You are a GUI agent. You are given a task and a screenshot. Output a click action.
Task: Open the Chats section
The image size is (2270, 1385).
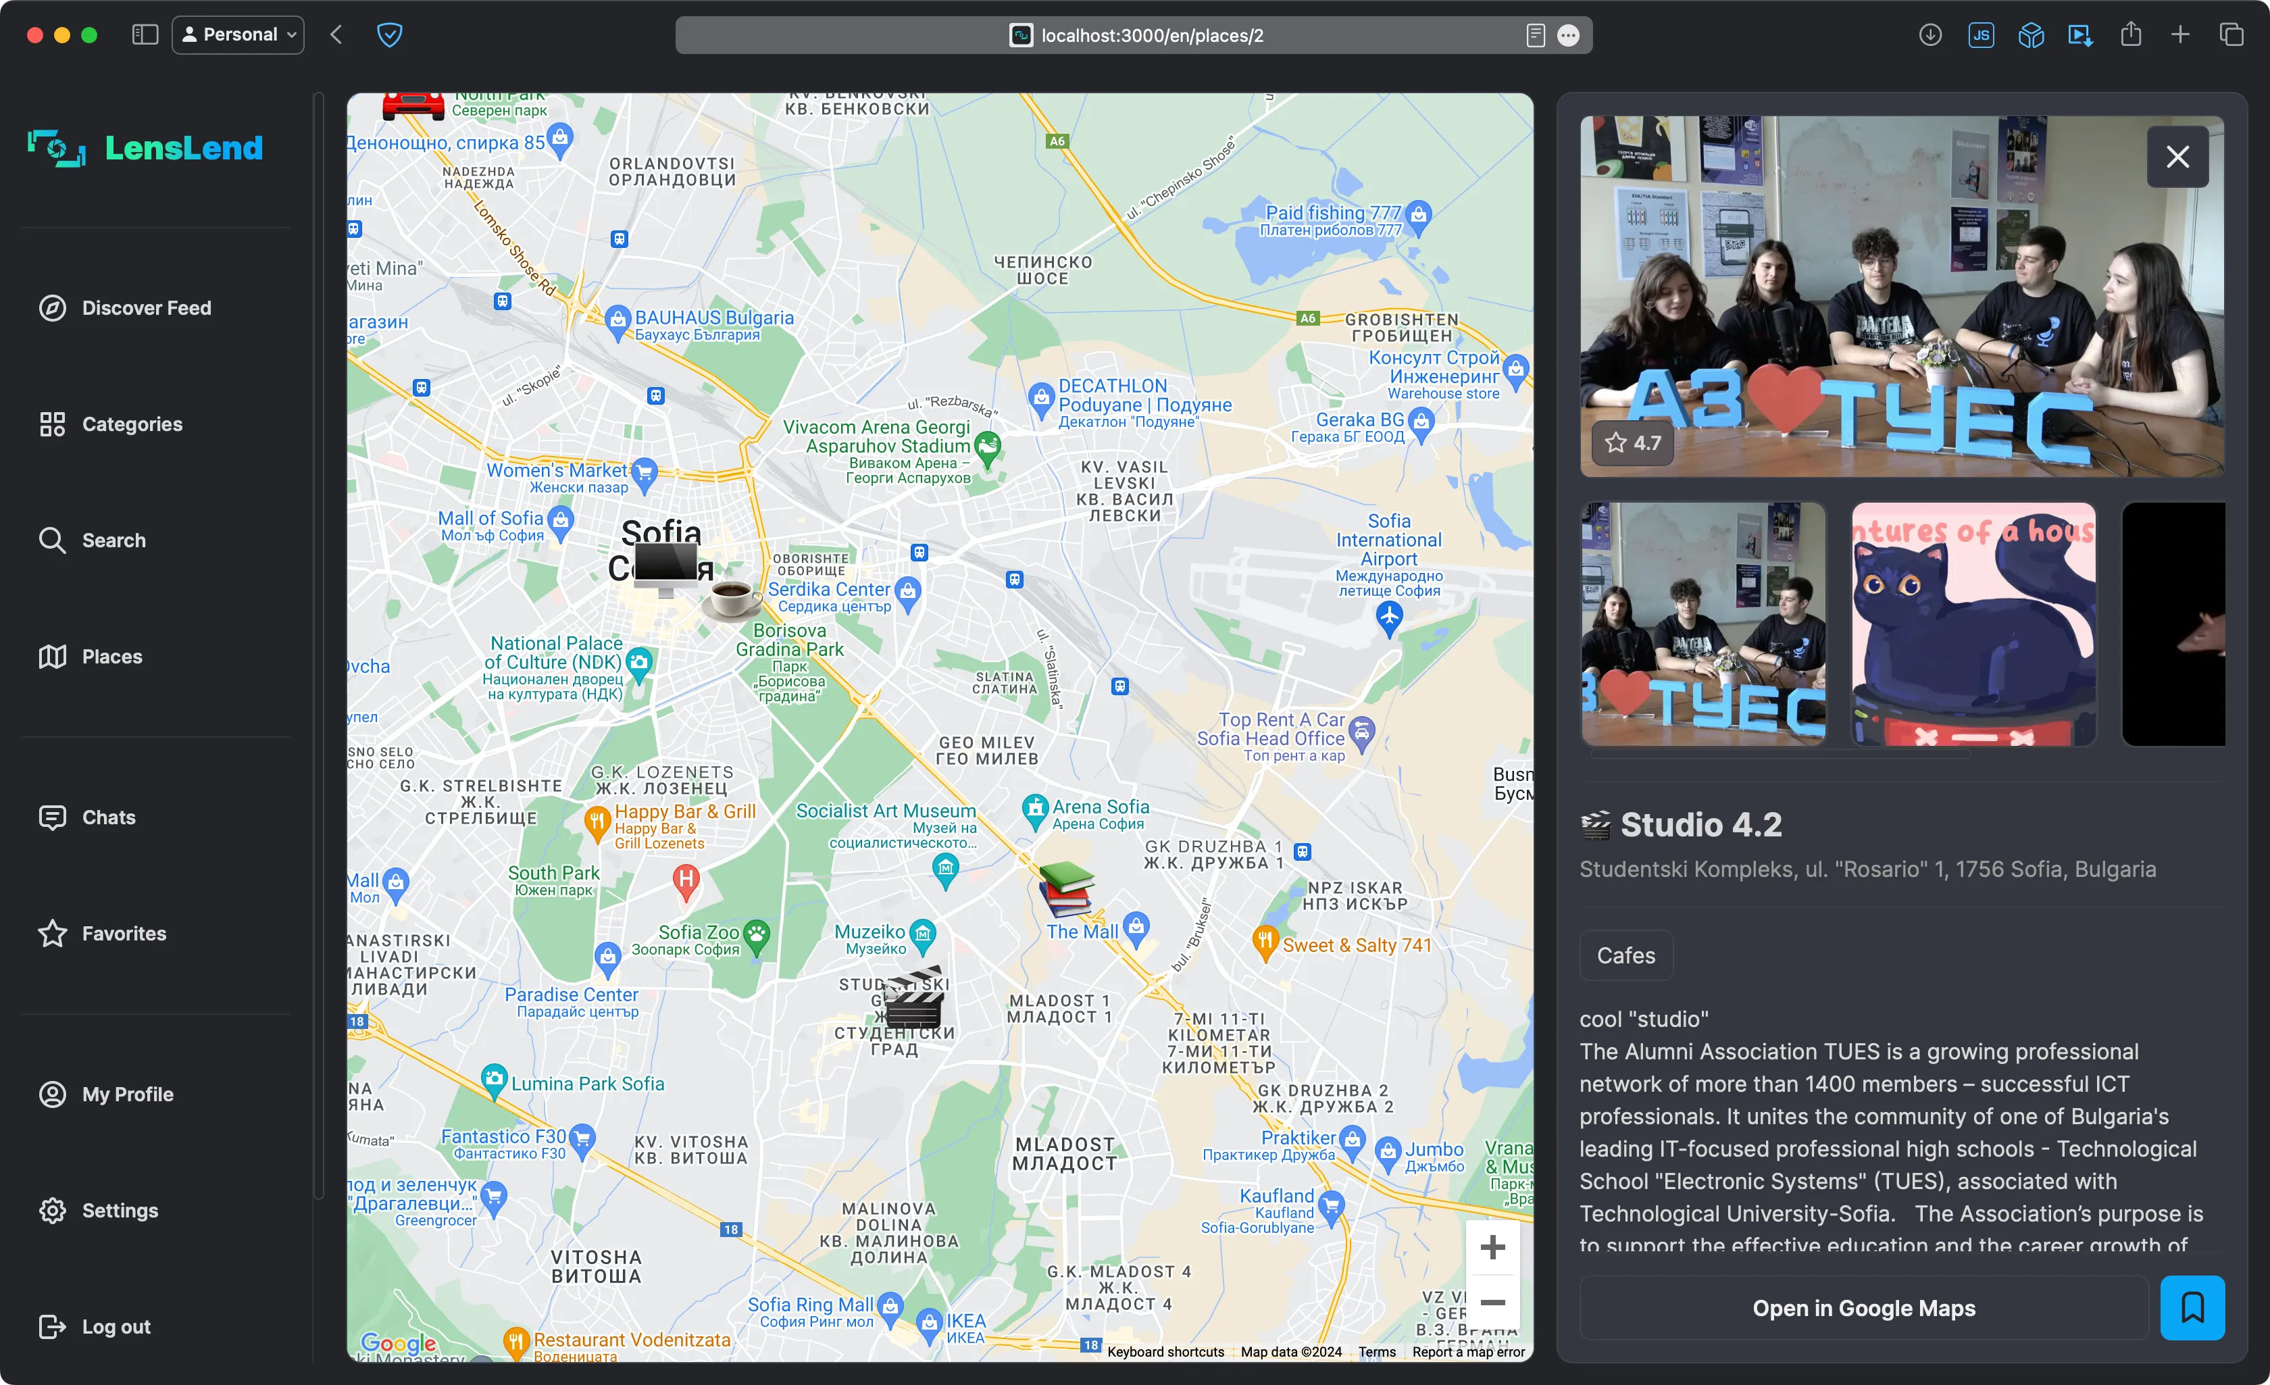(x=88, y=817)
